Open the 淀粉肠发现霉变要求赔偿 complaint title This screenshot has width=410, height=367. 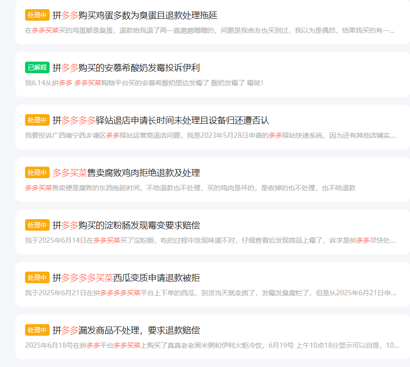point(126,225)
